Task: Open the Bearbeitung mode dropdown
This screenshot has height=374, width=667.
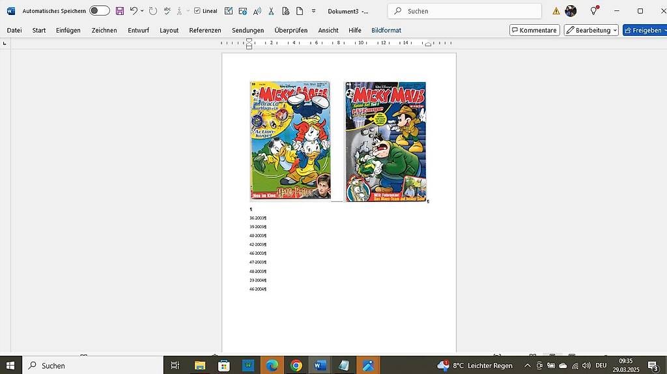Action: pos(591,30)
